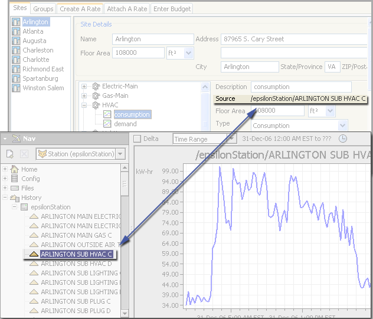Image resolution: width=373 pixels, height=319 pixels.
Task: Click the Config icon in Nav tree
Action: (15, 179)
